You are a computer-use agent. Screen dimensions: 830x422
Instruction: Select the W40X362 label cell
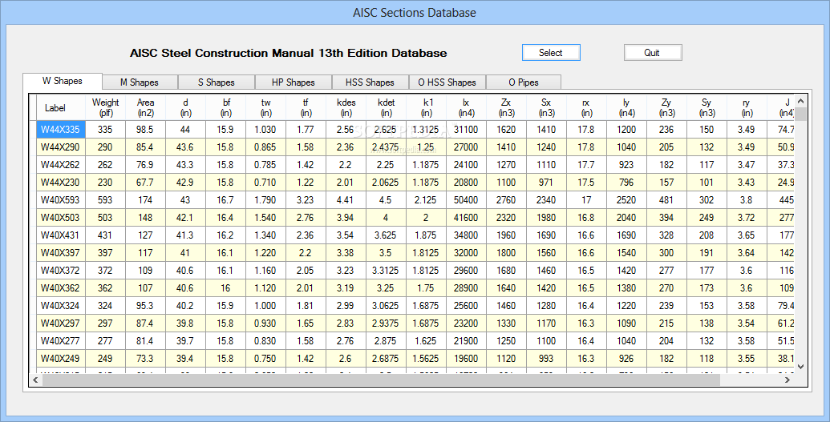(x=61, y=288)
